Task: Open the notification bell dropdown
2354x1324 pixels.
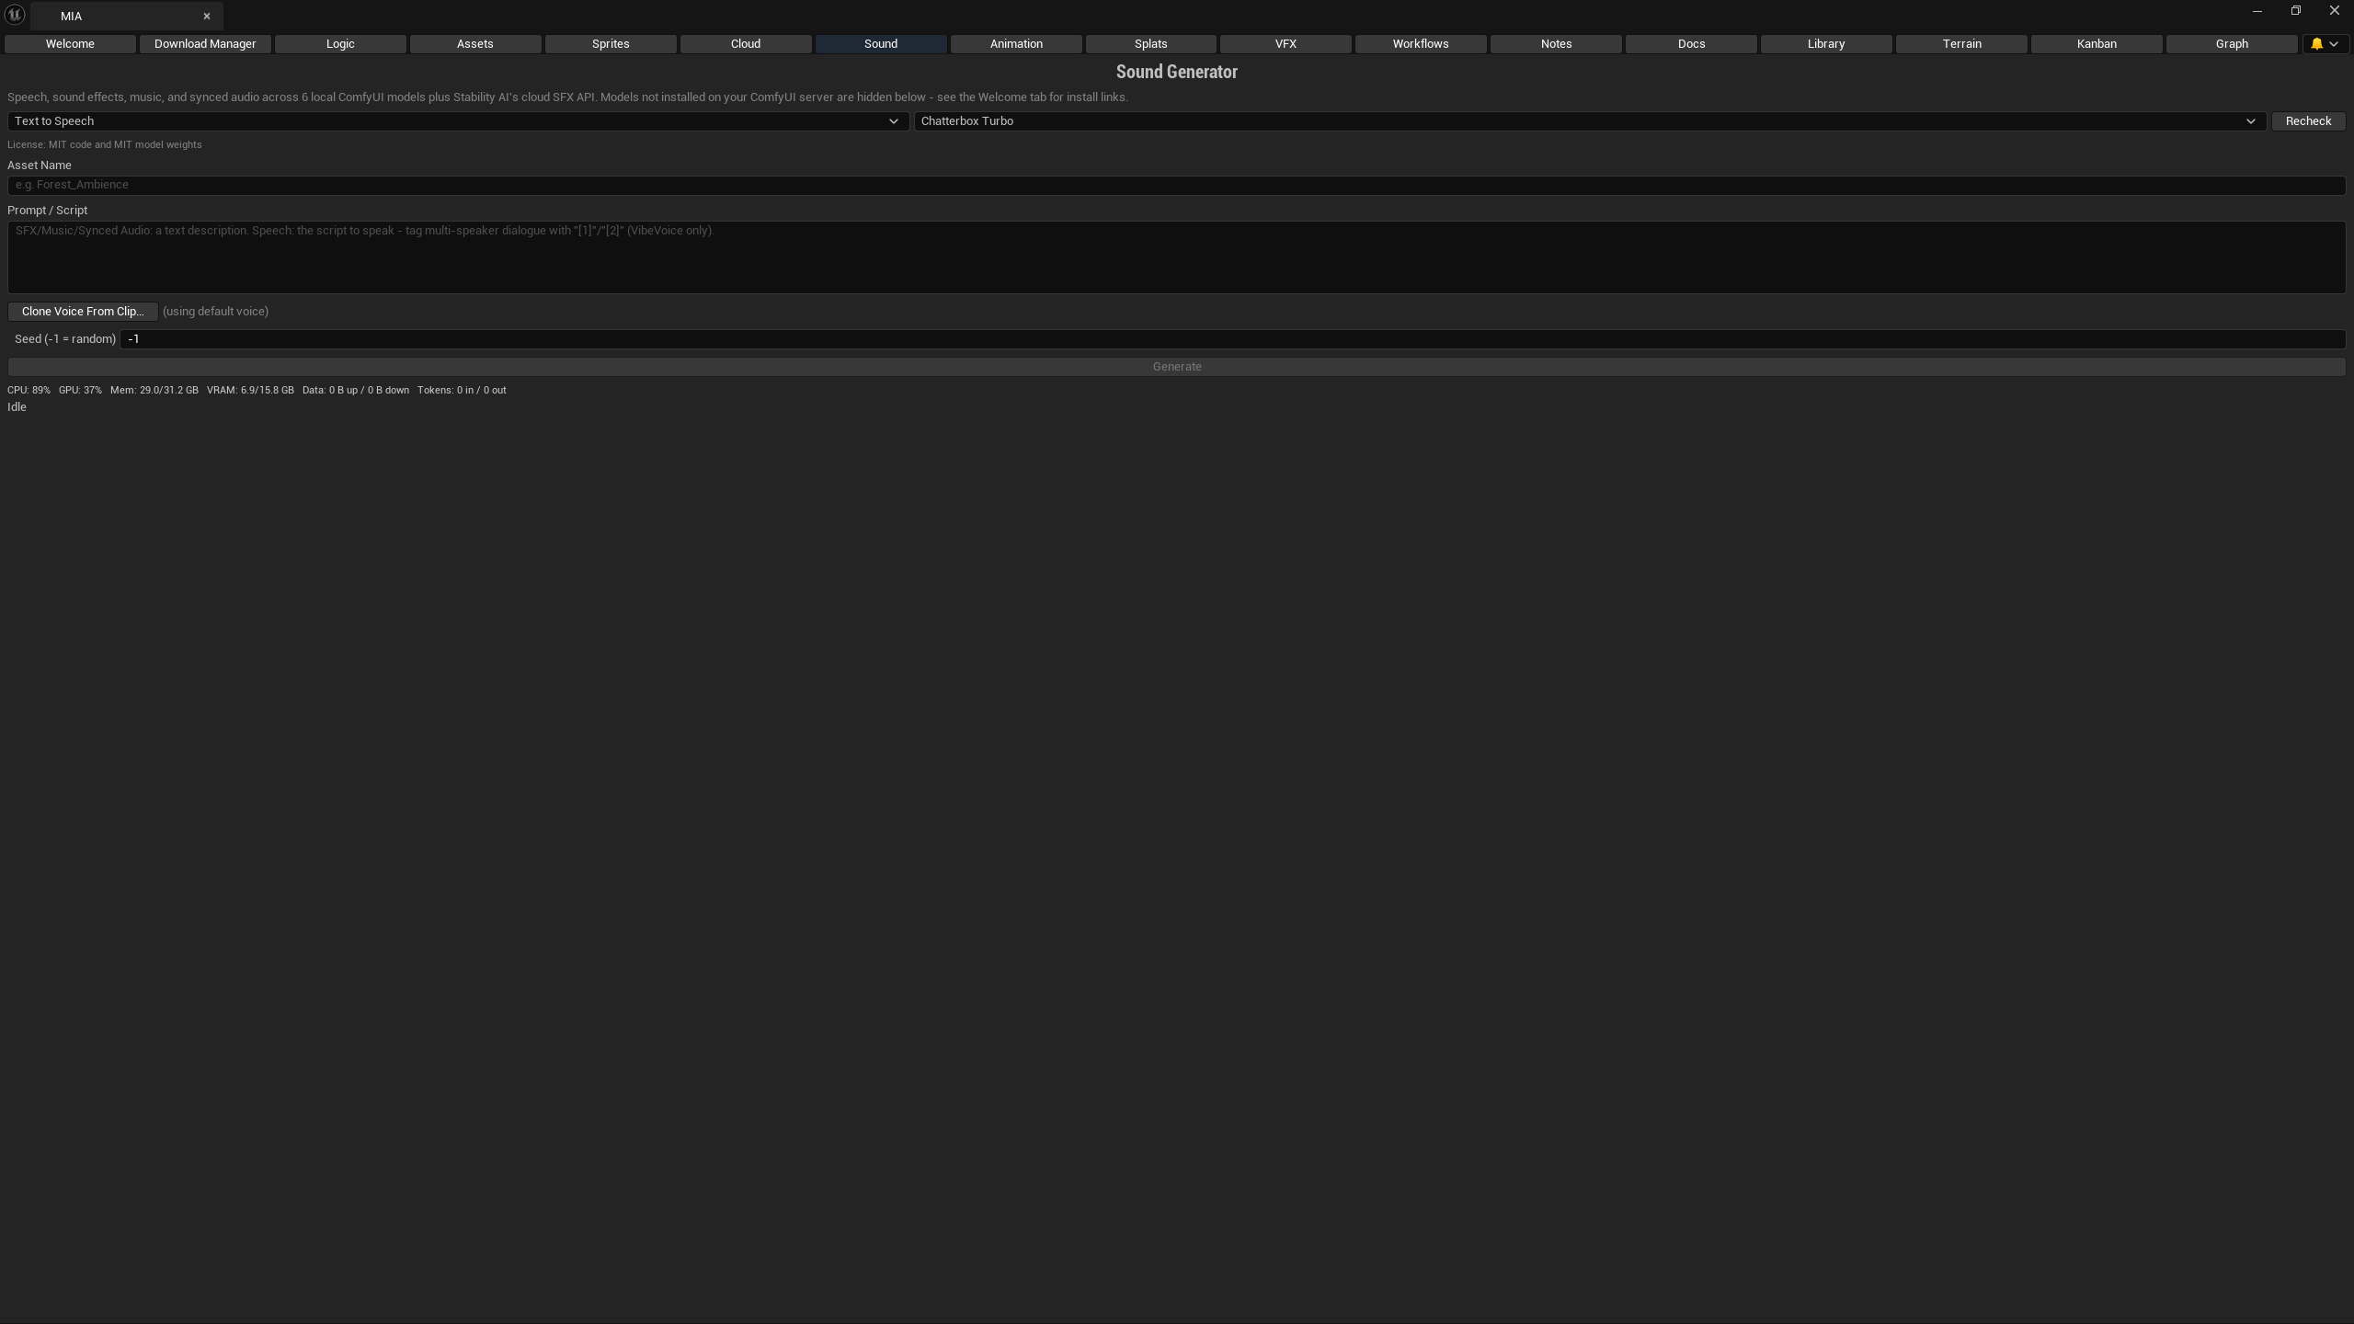Action: 2324,44
